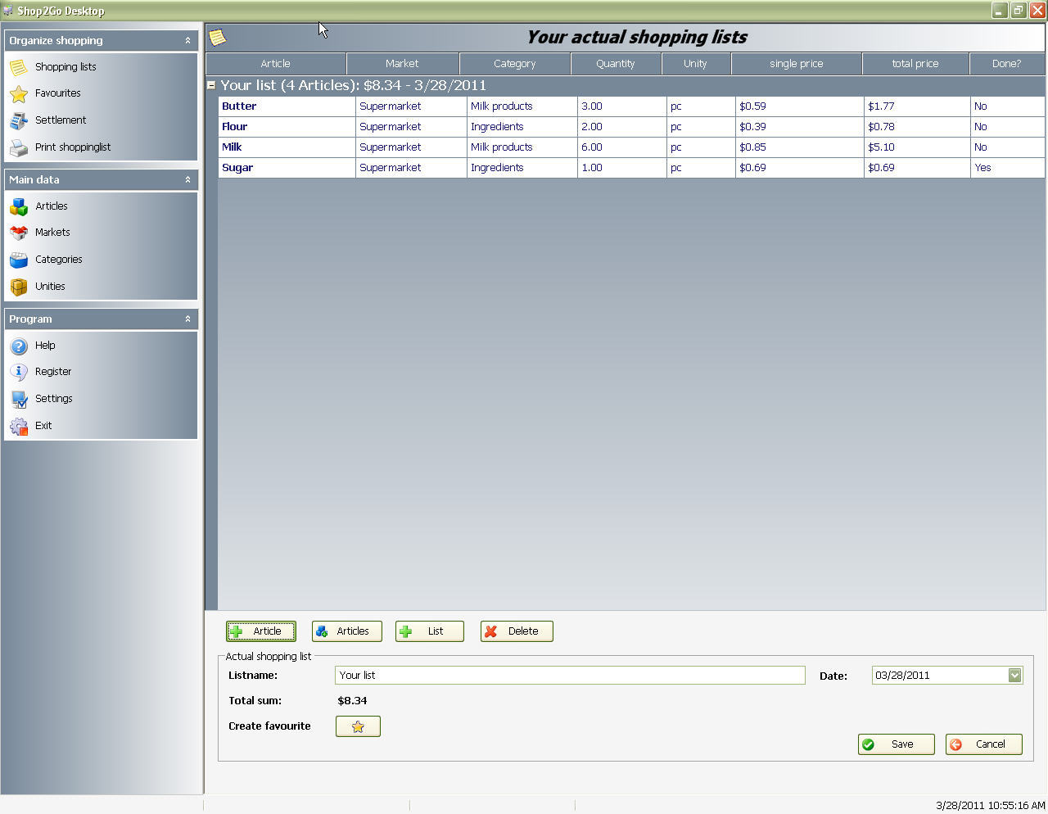Select the Flour article cell
The height and width of the screenshot is (814, 1048).
(287, 127)
